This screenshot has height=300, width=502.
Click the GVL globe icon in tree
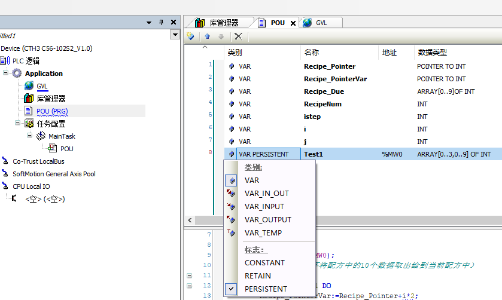29,85
